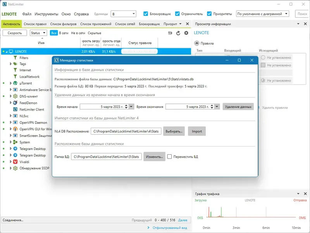The height and width of the screenshot is (233, 310).
Task: Click the NetLimiter logo in main title bar
Action: tap(4, 4)
